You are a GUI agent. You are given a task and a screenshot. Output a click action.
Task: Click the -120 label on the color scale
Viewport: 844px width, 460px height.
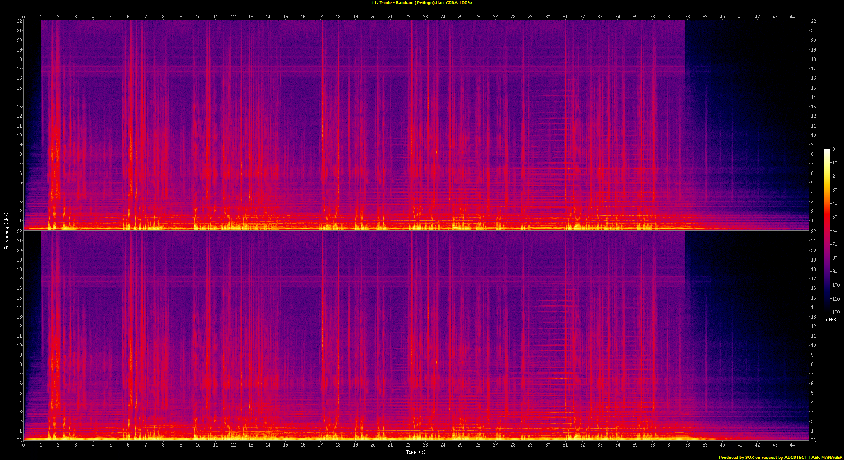tap(834, 312)
